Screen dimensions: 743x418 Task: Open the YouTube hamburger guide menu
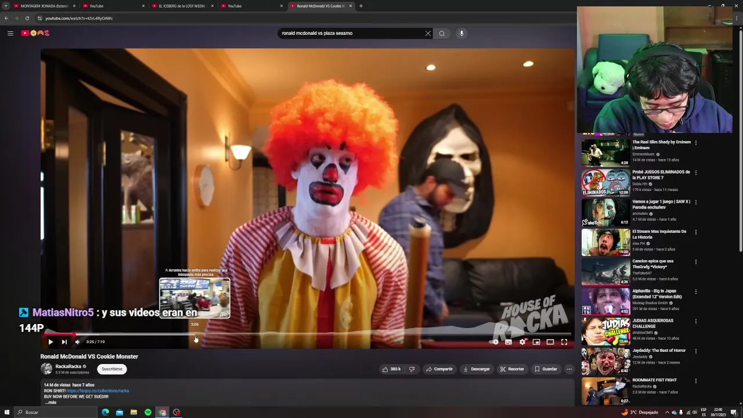[10, 33]
